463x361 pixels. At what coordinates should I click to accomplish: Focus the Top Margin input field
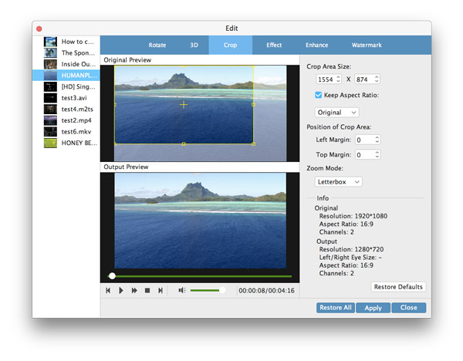pos(365,155)
